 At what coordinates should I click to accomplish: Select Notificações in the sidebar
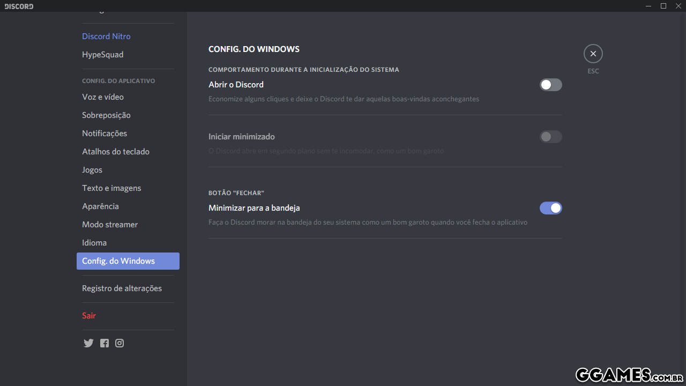105,133
